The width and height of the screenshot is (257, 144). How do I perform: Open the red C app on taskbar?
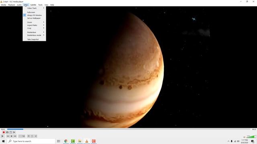94,141
